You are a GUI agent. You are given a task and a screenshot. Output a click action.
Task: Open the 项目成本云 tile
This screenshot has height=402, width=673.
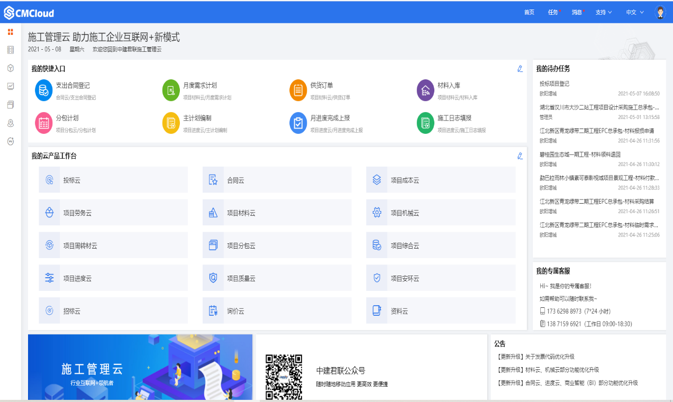pos(441,180)
